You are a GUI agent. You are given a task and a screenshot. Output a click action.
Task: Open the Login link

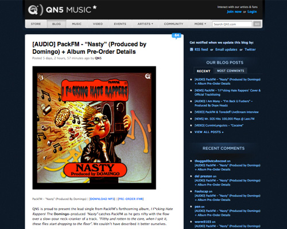[x=252, y=11]
